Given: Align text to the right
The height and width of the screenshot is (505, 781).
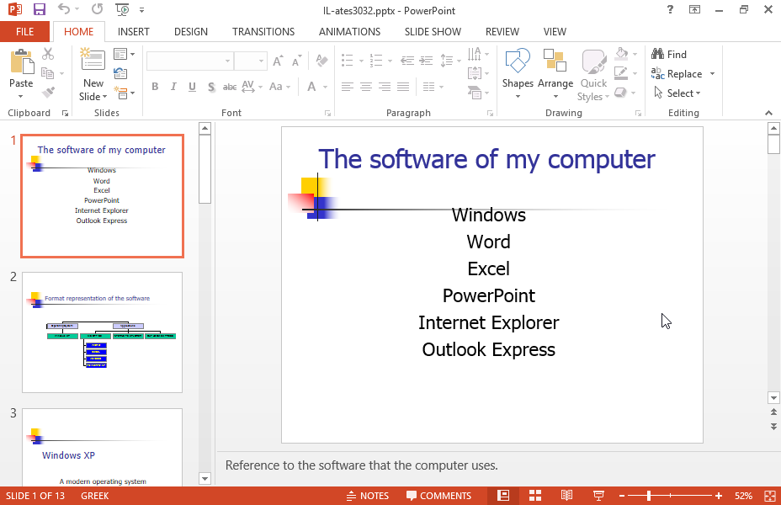Looking at the screenshot, I should click(x=385, y=87).
